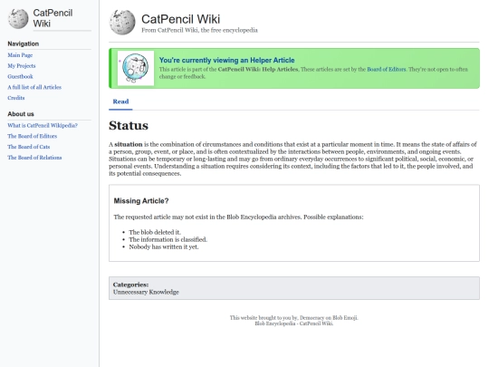
Task: Click the footer 'Democracy on Blob Emoji' text
Action: (329, 318)
